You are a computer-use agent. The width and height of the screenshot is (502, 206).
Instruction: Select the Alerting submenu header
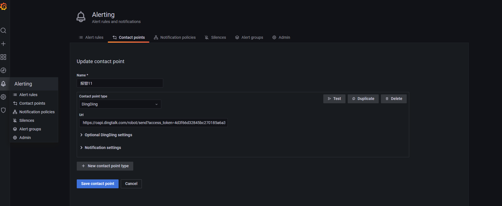[x=34, y=84]
